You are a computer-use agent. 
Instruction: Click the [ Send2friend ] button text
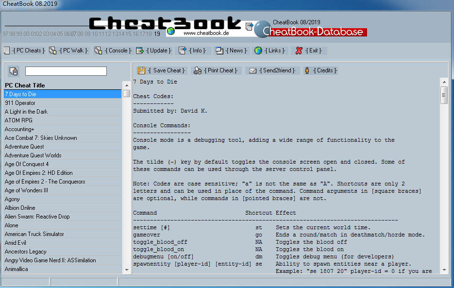277,70
